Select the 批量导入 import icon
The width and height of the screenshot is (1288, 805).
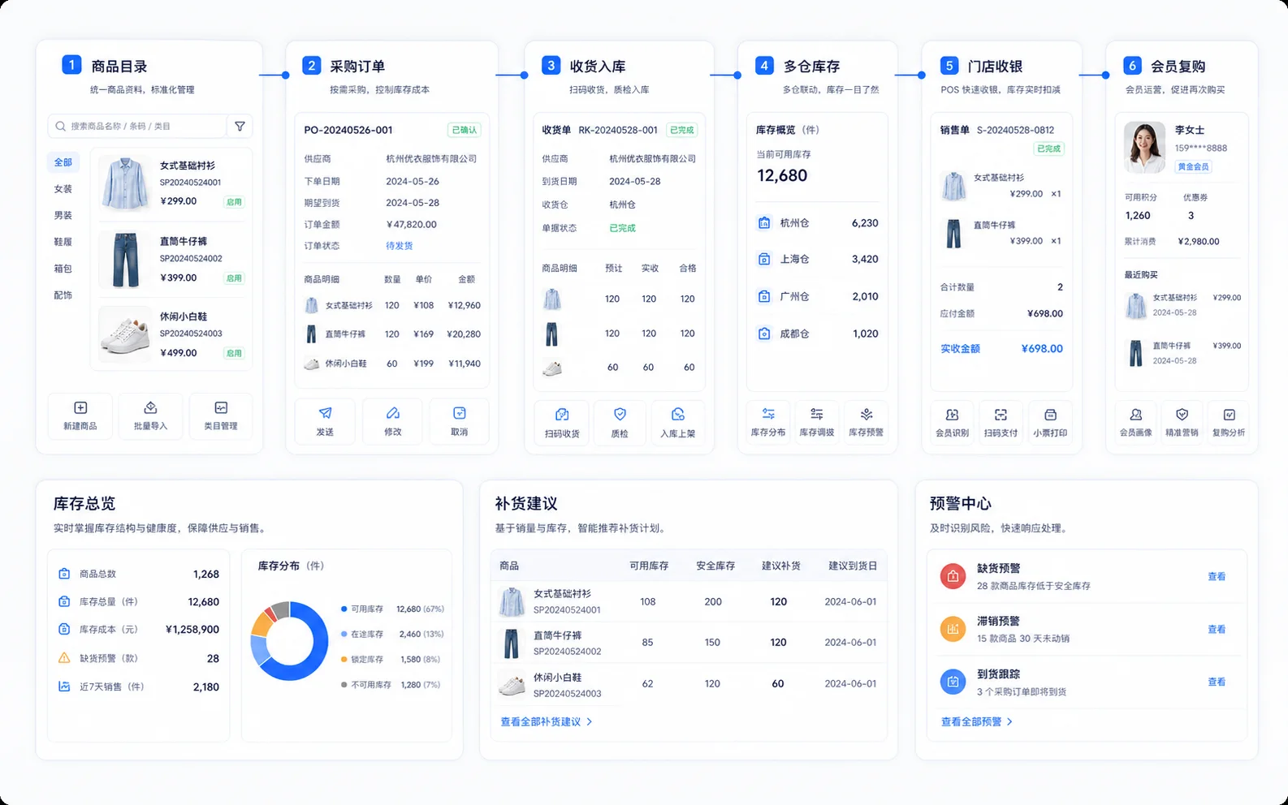coord(150,407)
